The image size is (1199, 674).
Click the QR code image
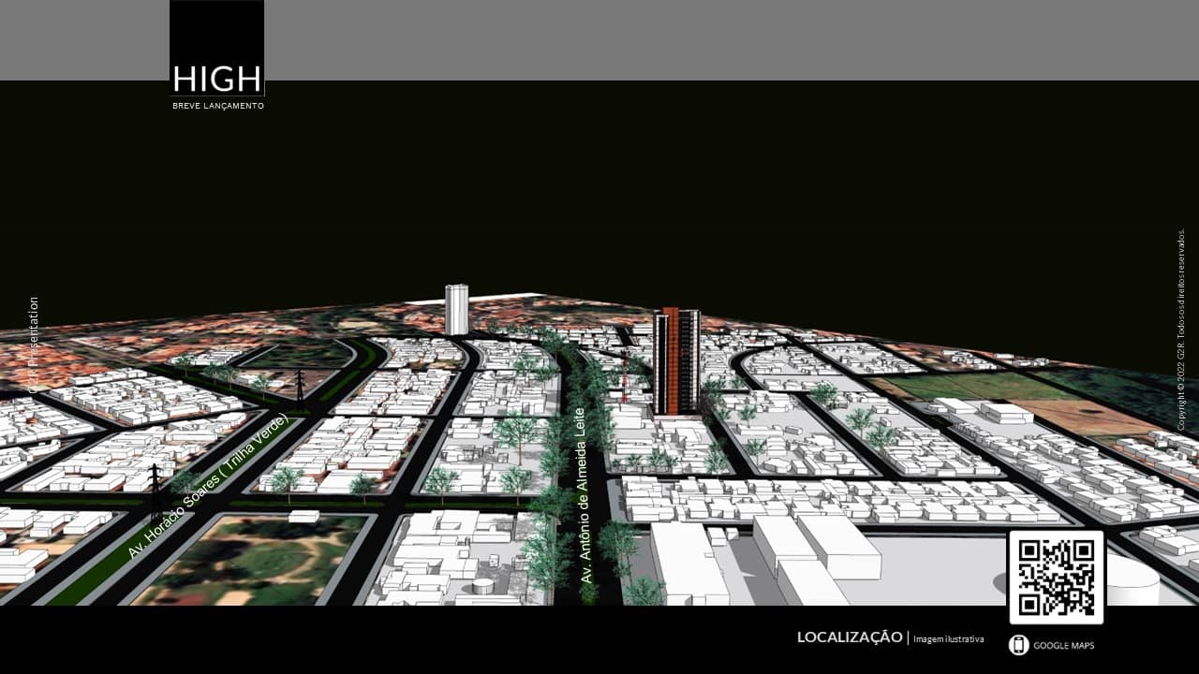(1056, 577)
